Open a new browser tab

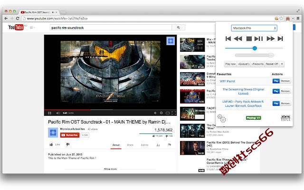point(63,12)
